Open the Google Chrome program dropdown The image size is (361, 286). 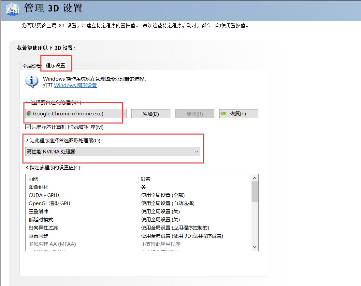point(76,113)
